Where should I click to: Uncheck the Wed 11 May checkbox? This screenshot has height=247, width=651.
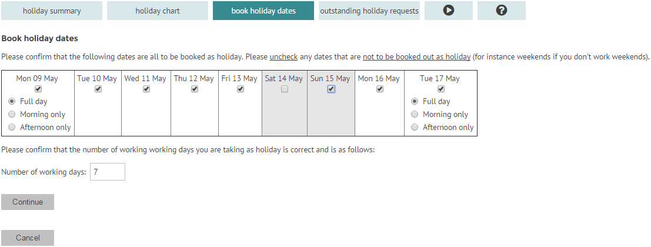tap(146, 89)
